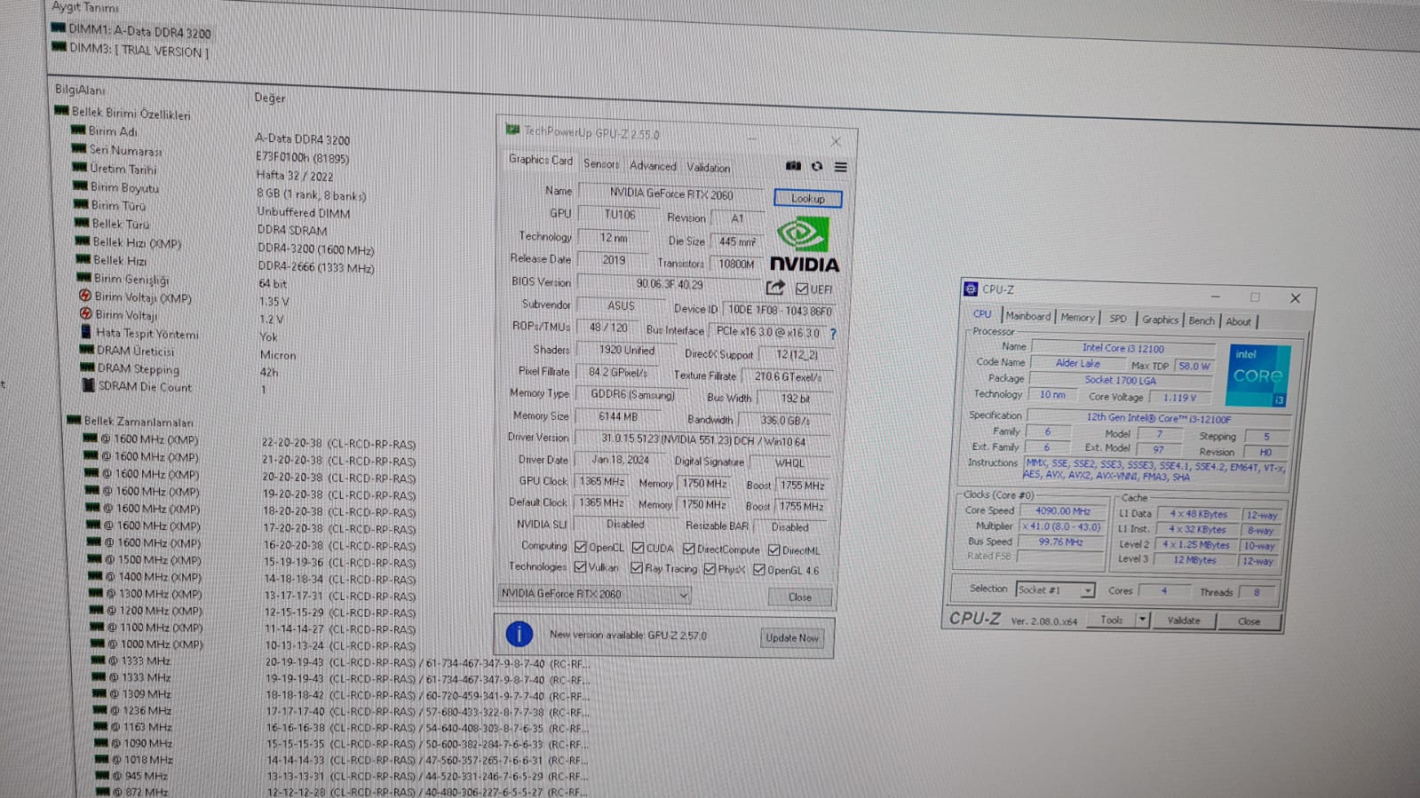Click the Validate button in CPU-Z
This screenshot has width=1420, height=798.
[1184, 620]
